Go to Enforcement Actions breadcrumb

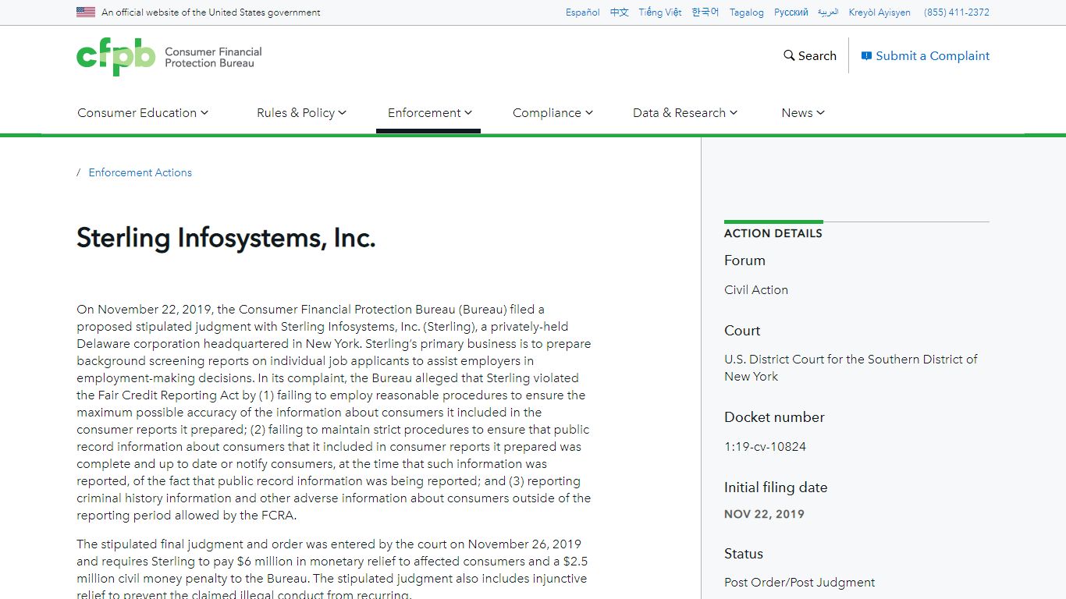tap(140, 172)
